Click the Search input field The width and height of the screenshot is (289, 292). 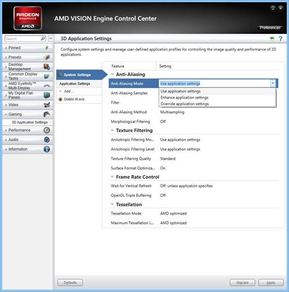(x=23, y=39)
